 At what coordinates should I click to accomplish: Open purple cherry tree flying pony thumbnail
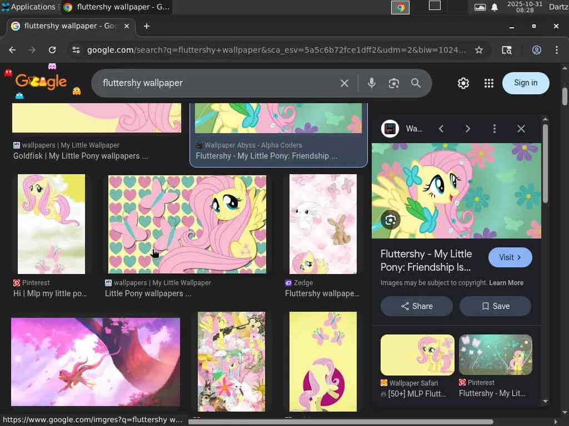click(96, 362)
